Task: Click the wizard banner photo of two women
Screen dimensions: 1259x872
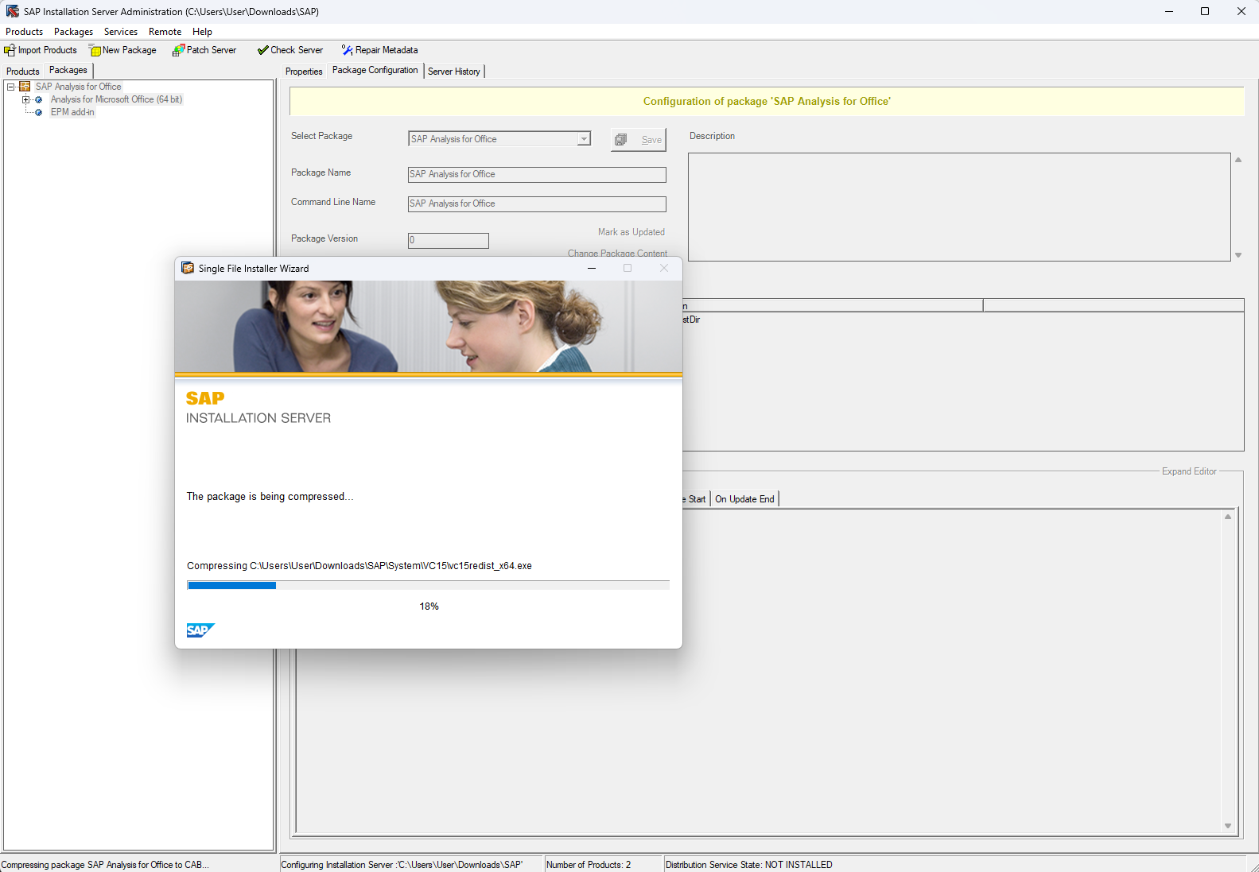Action: 428,326
